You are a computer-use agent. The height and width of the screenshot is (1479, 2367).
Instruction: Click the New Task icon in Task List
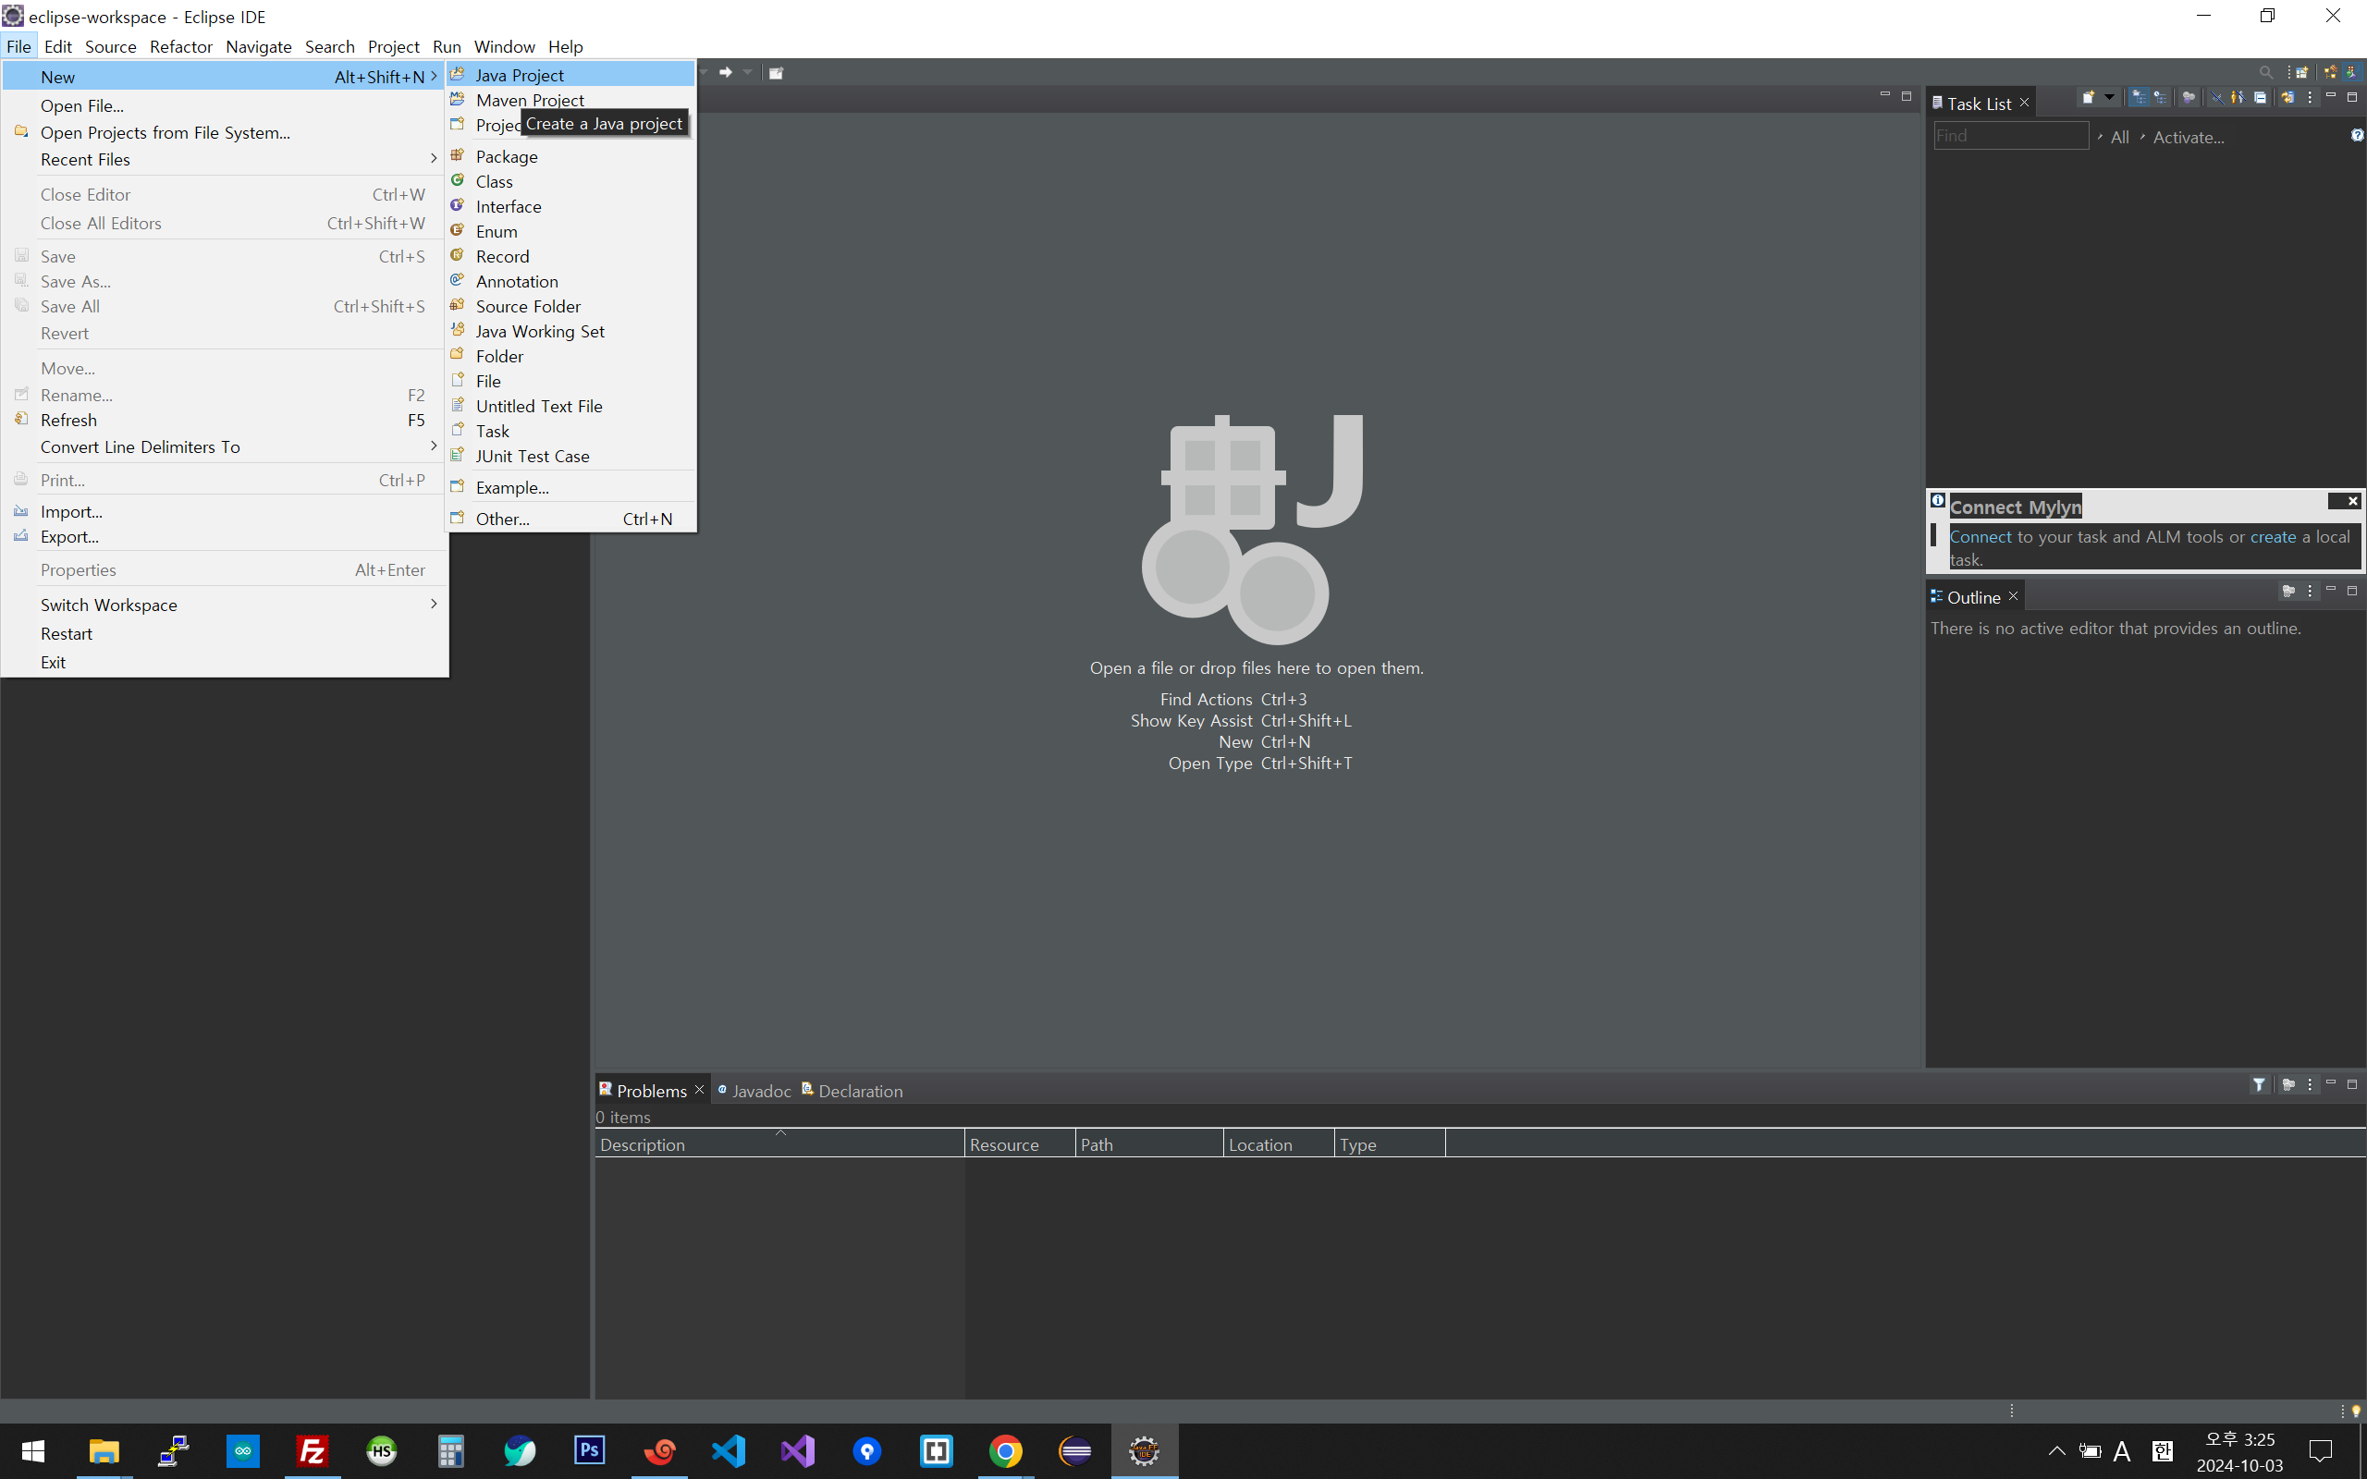(x=2089, y=98)
